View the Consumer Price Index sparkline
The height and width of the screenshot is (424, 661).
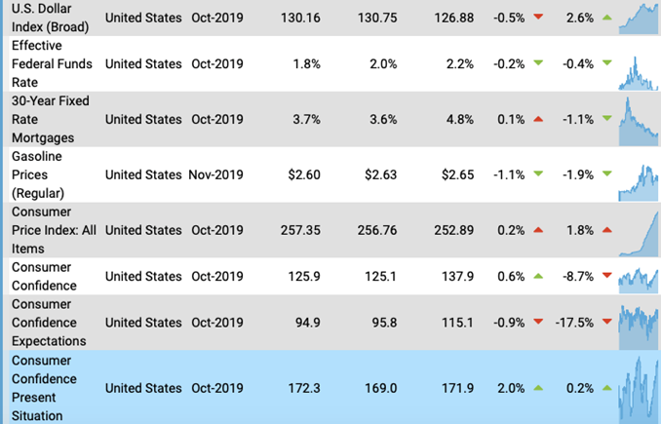tap(639, 234)
